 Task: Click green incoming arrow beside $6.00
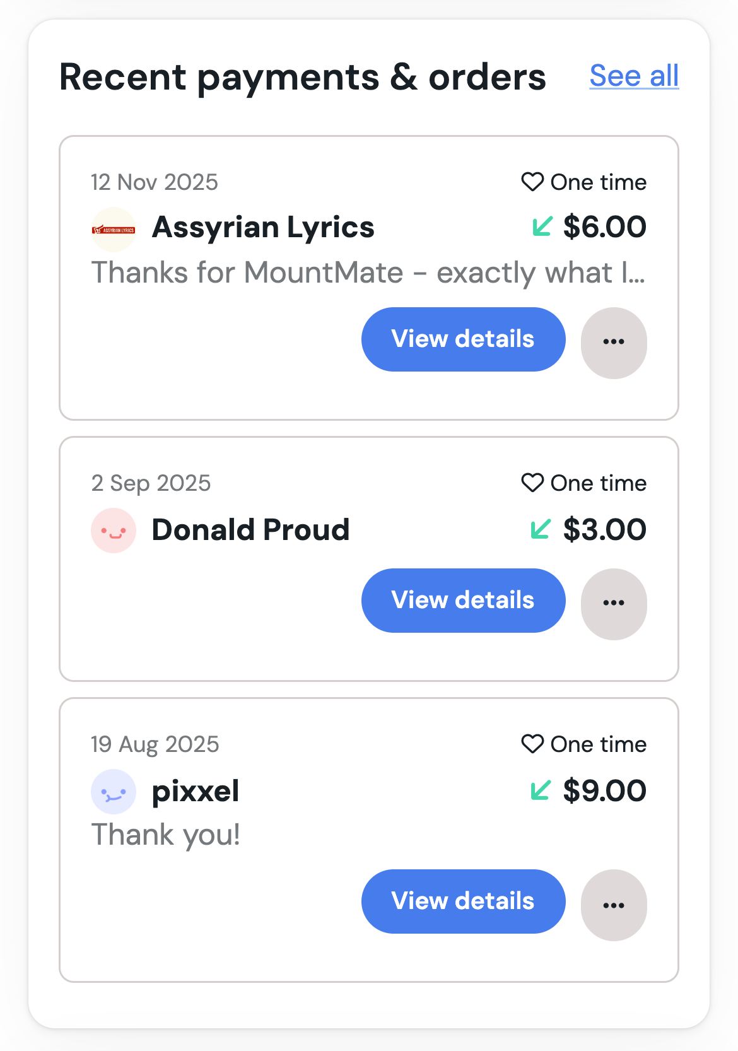[x=542, y=226]
